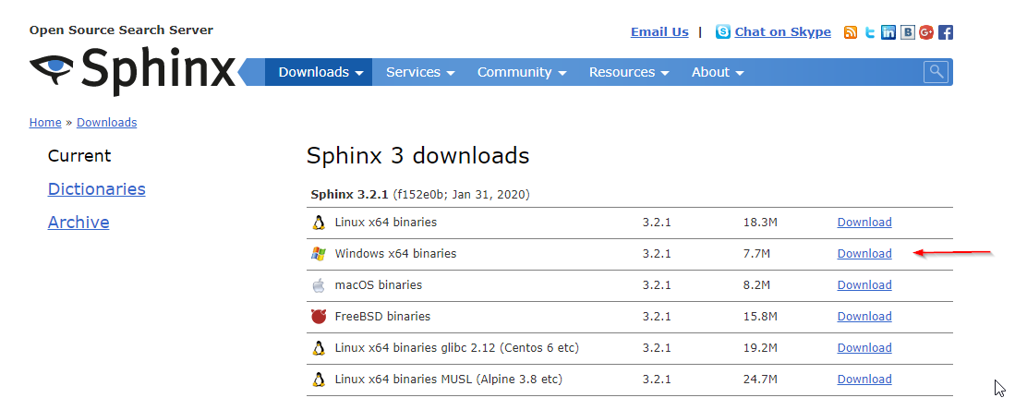Viewport: 1015px width, 410px height.
Task: Click Home in the breadcrumb
Action: coord(45,123)
